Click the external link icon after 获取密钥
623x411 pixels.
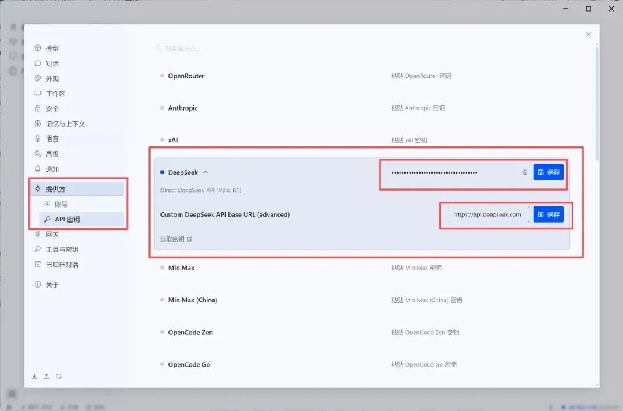click(x=190, y=239)
